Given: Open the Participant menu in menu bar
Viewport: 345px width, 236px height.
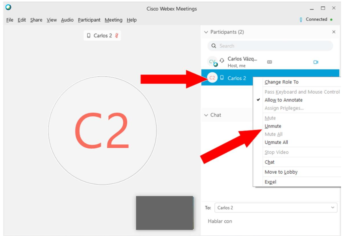Looking at the screenshot, I should click(x=89, y=20).
